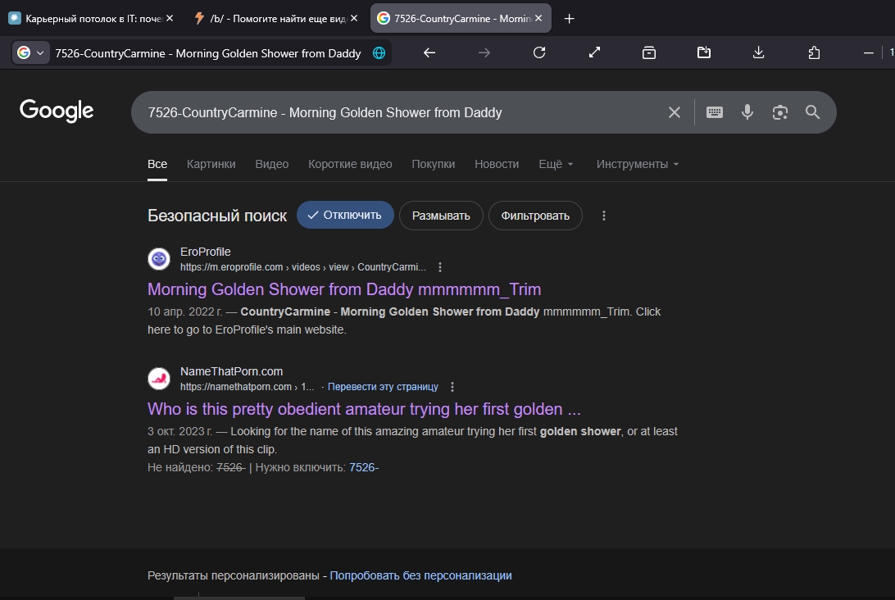Reload the current page
This screenshot has width=895, height=600.
539,53
